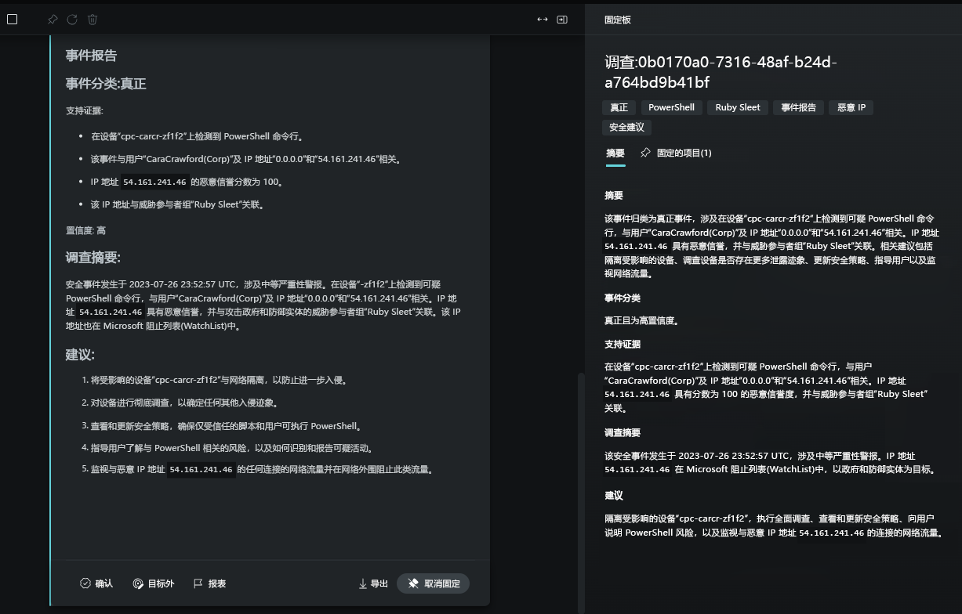Click the 调查摘要: heading in the left panel
Image resolution: width=962 pixels, height=614 pixels.
pos(93,258)
